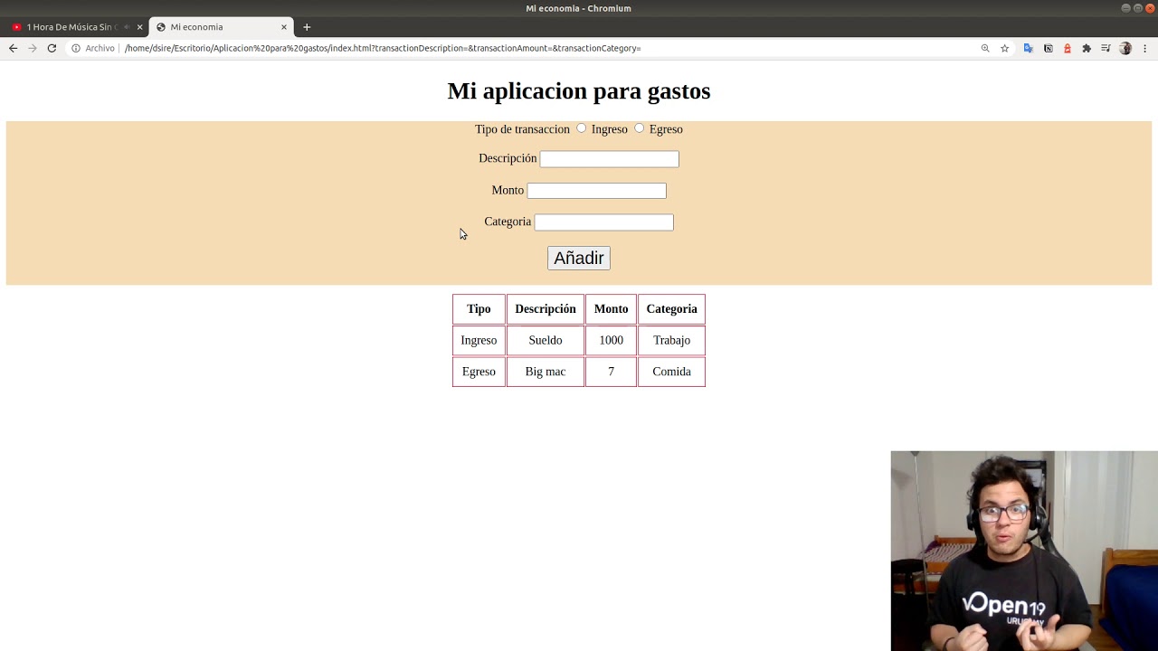Click the webcam video overlay

1024,551
